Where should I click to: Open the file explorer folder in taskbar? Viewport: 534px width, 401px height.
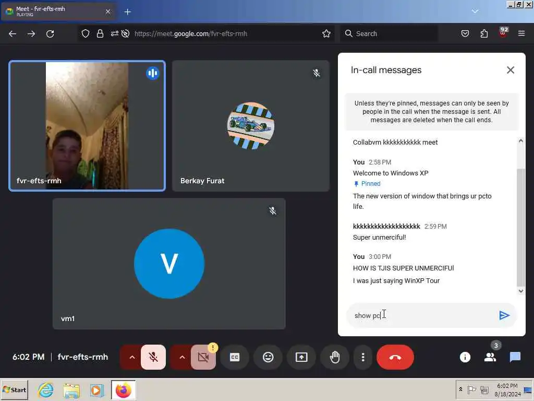(71, 390)
